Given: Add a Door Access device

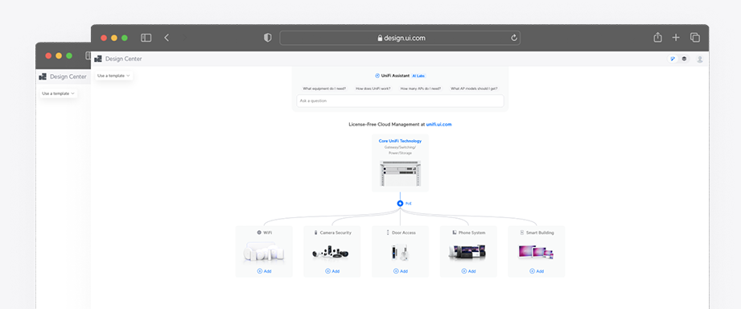Looking at the screenshot, I should coord(401,271).
